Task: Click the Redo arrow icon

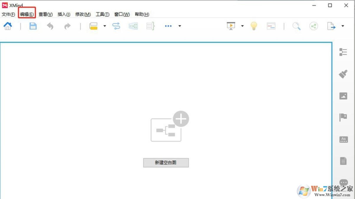Action: 67,26
